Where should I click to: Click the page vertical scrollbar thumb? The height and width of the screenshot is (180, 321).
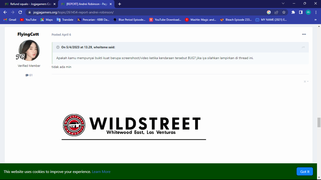coord(319,122)
